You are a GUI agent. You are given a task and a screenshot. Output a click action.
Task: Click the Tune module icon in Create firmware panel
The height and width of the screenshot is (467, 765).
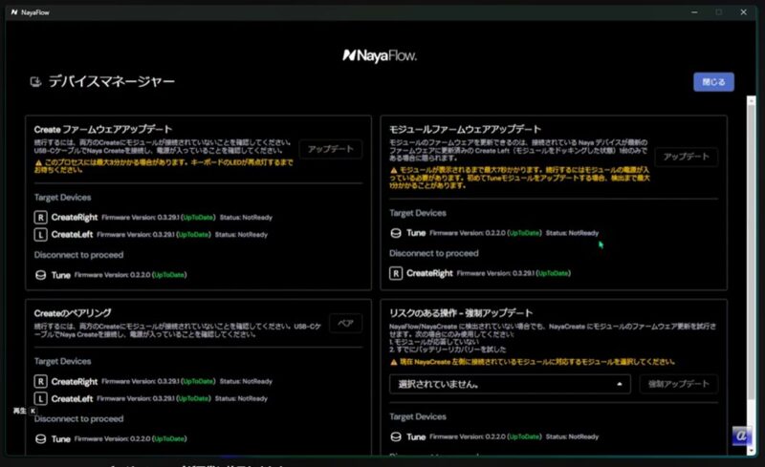[40, 275]
